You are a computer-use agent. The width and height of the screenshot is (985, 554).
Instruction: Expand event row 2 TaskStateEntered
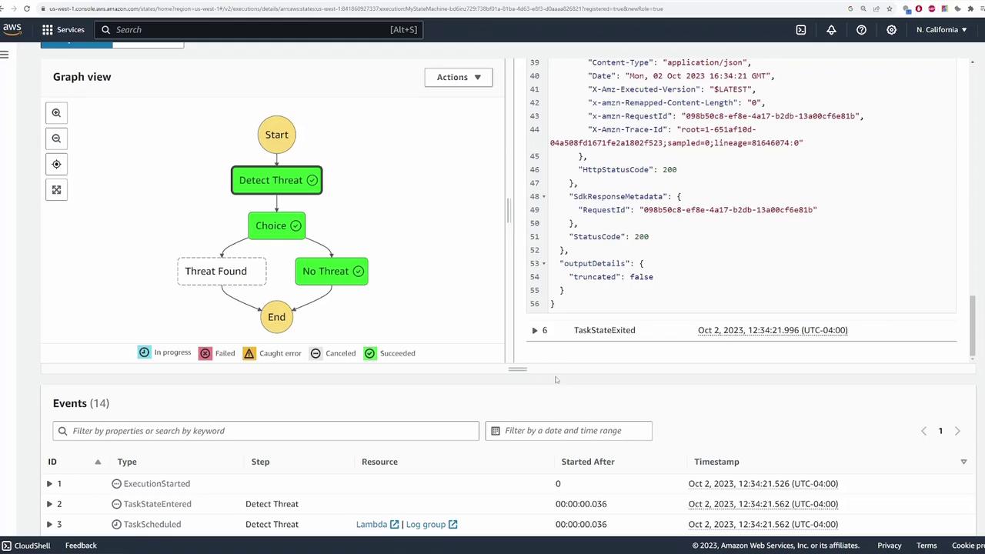[x=49, y=504]
